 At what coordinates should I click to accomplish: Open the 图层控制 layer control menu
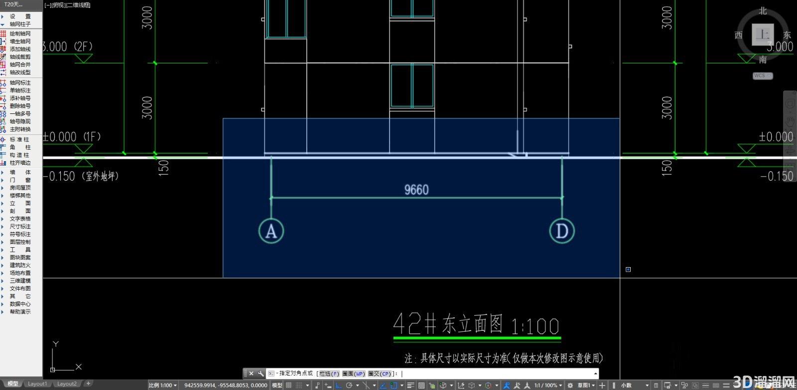pyautogui.click(x=20, y=242)
